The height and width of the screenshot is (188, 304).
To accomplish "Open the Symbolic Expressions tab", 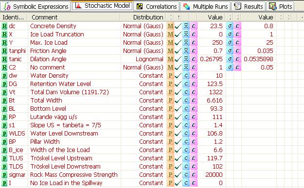I will (x=36, y=6).
